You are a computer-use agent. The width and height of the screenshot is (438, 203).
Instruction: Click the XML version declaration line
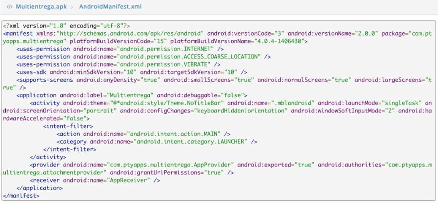(66, 26)
